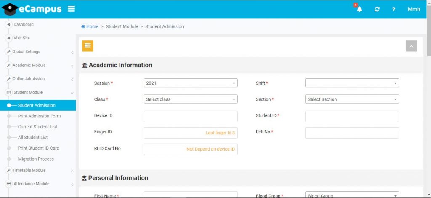This screenshot has width=431, height=198.
Task: Open the help question mark icon
Action: point(394,9)
